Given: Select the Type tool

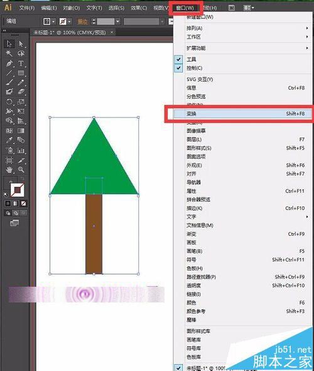Looking at the screenshot, I should (21, 64).
